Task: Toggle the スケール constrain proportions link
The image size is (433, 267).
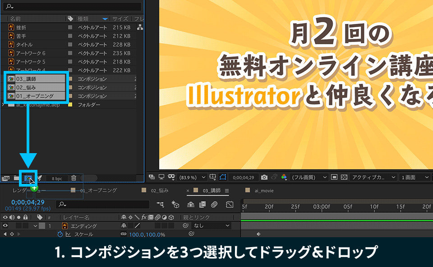Action: [x=124, y=234]
